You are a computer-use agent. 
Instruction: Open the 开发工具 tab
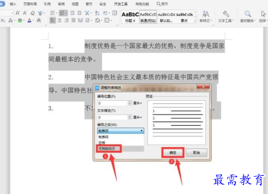[x=121, y=4]
